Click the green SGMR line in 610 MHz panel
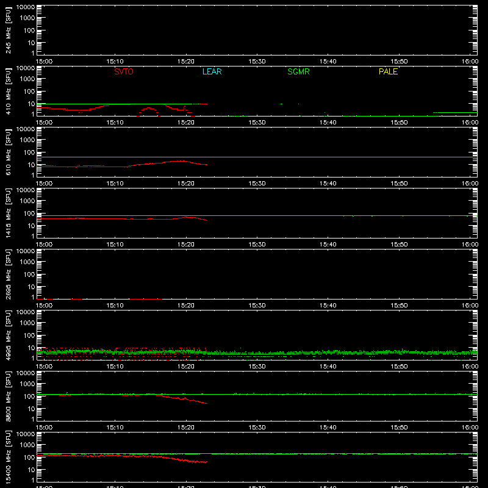 pyautogui.click(x=257, y=157)
